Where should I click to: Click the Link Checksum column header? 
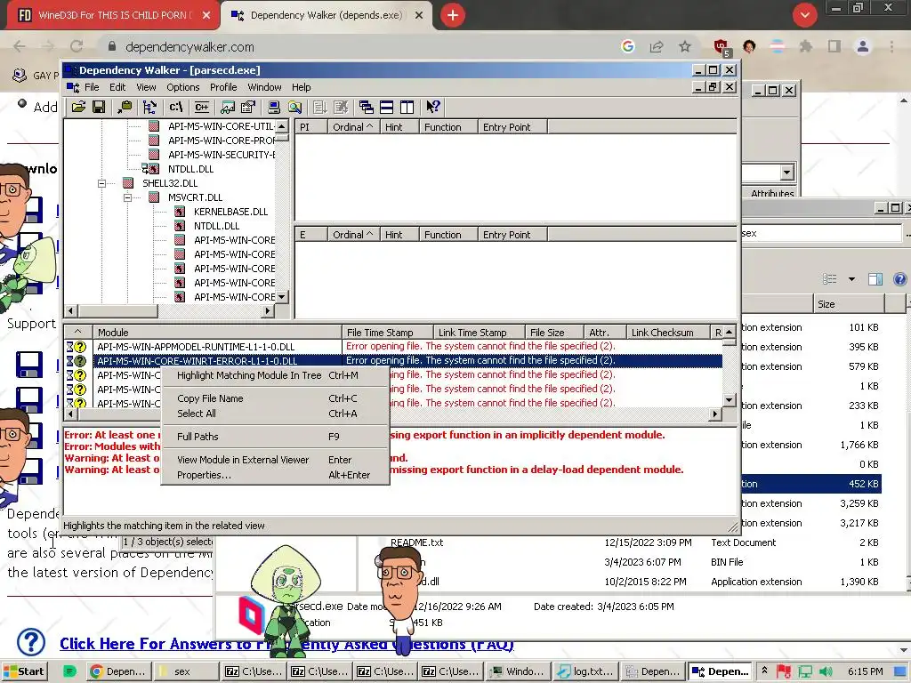(668, 333)
